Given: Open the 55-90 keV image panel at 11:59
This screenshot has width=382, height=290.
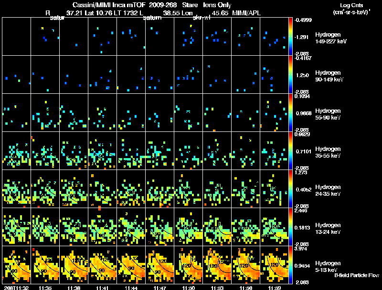Looking at the screenshot, I should (274, 113).
